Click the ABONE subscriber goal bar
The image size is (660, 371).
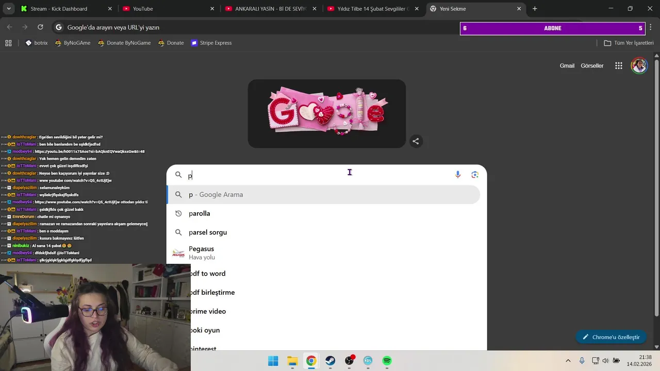(x=553, y=28)
